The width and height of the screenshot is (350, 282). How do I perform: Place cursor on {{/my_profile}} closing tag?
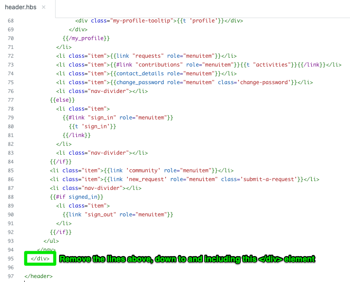86,38
